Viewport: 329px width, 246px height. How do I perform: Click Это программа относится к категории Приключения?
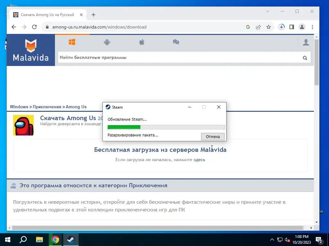93,185
